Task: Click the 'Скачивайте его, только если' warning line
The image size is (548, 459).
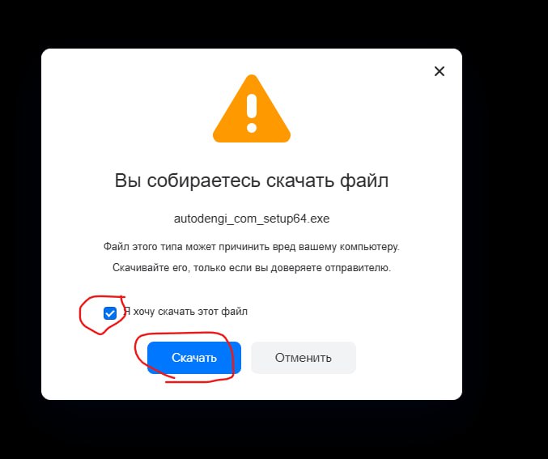Action: (x=252, y=268)
